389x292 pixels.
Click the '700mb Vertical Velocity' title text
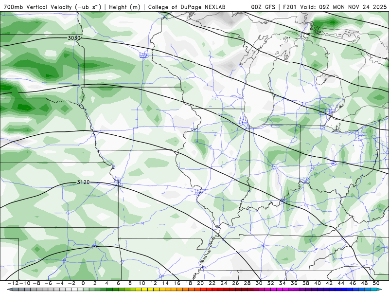[37, 7]
